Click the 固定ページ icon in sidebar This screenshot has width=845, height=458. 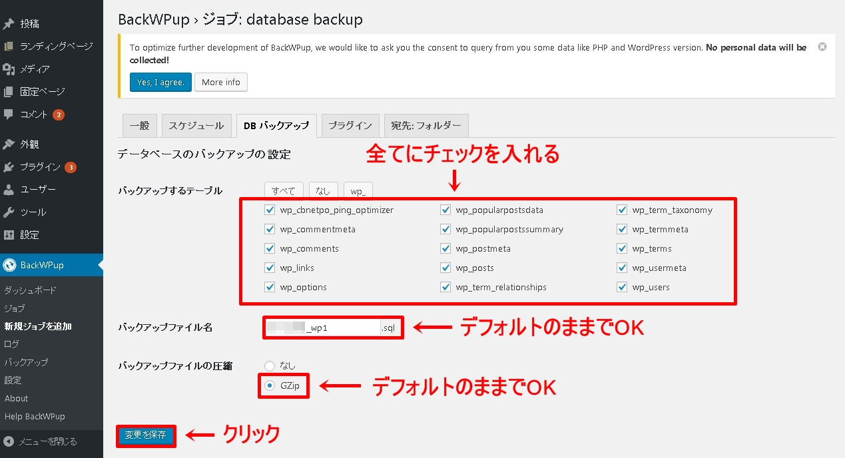pos(9,92)
